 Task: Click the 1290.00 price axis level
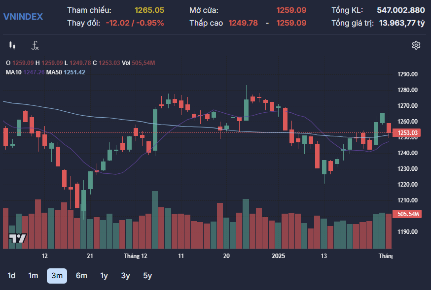click(408, 74)
